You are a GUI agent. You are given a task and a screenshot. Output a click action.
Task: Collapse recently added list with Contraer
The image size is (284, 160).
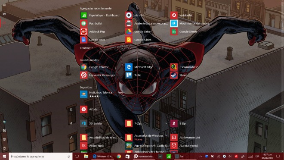(x=86, y=48)
